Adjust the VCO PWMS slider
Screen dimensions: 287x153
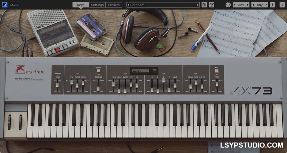tap(77, 85)
